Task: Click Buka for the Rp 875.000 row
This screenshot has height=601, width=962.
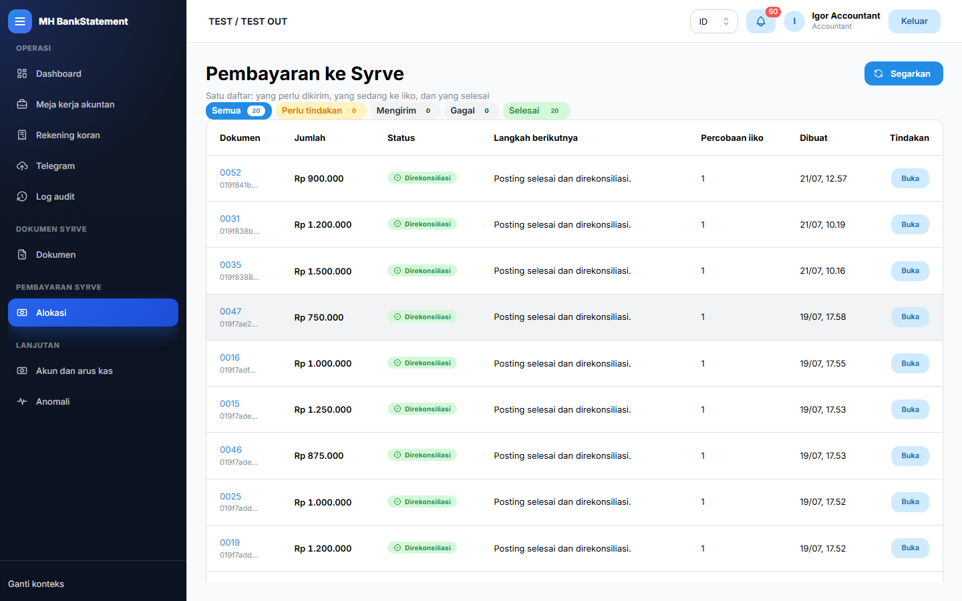Action: [x=910, y=456]
